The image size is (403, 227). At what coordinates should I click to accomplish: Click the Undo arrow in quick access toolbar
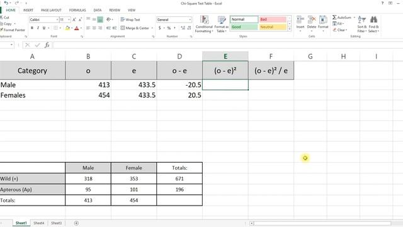(x=6, y=3)
